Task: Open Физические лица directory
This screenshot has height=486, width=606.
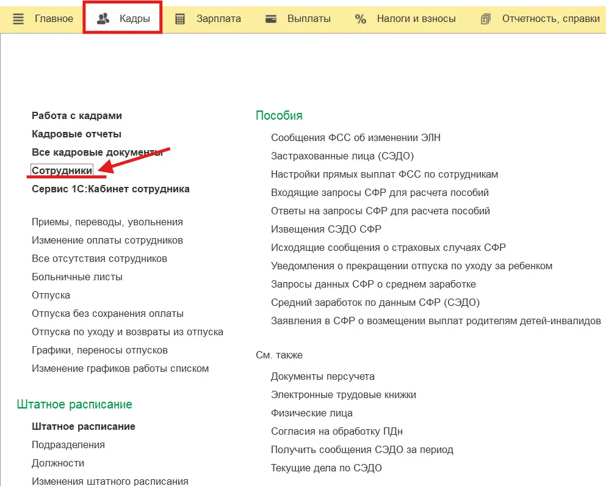Action: pyautogui.click(x=312, y=413)
